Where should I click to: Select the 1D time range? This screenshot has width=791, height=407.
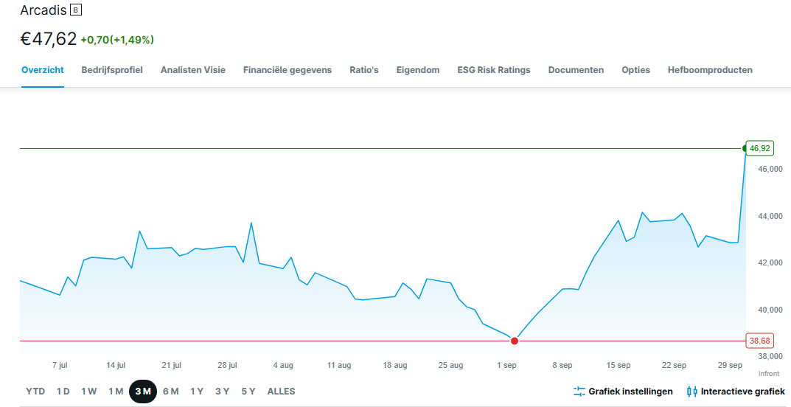(63, 392)
